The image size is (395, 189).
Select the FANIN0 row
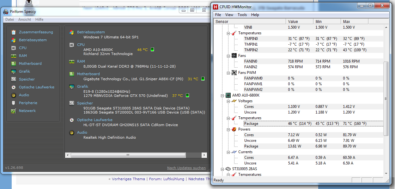(299, 61)
